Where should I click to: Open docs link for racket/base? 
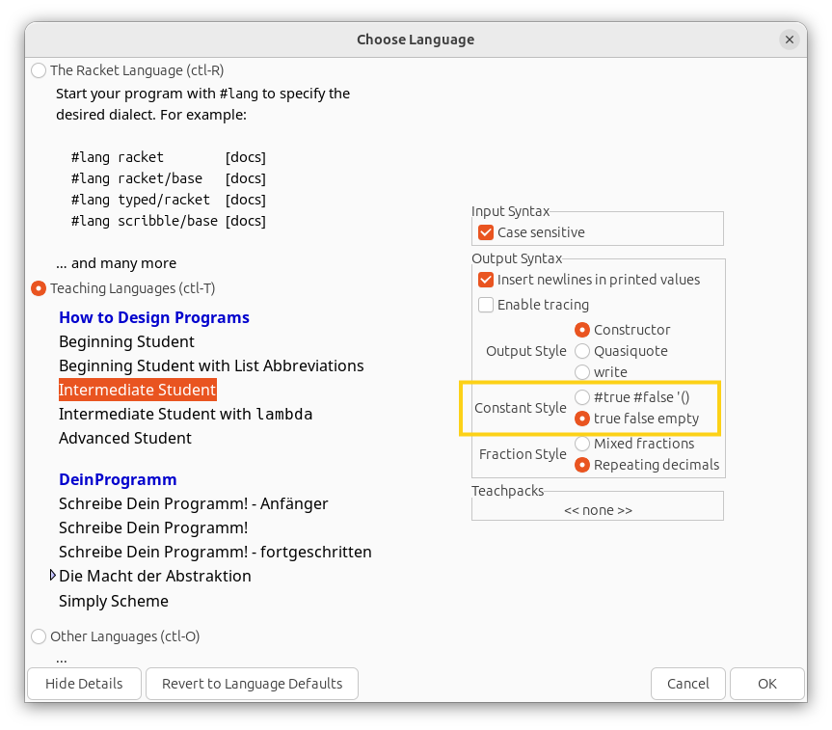[245, 178]
